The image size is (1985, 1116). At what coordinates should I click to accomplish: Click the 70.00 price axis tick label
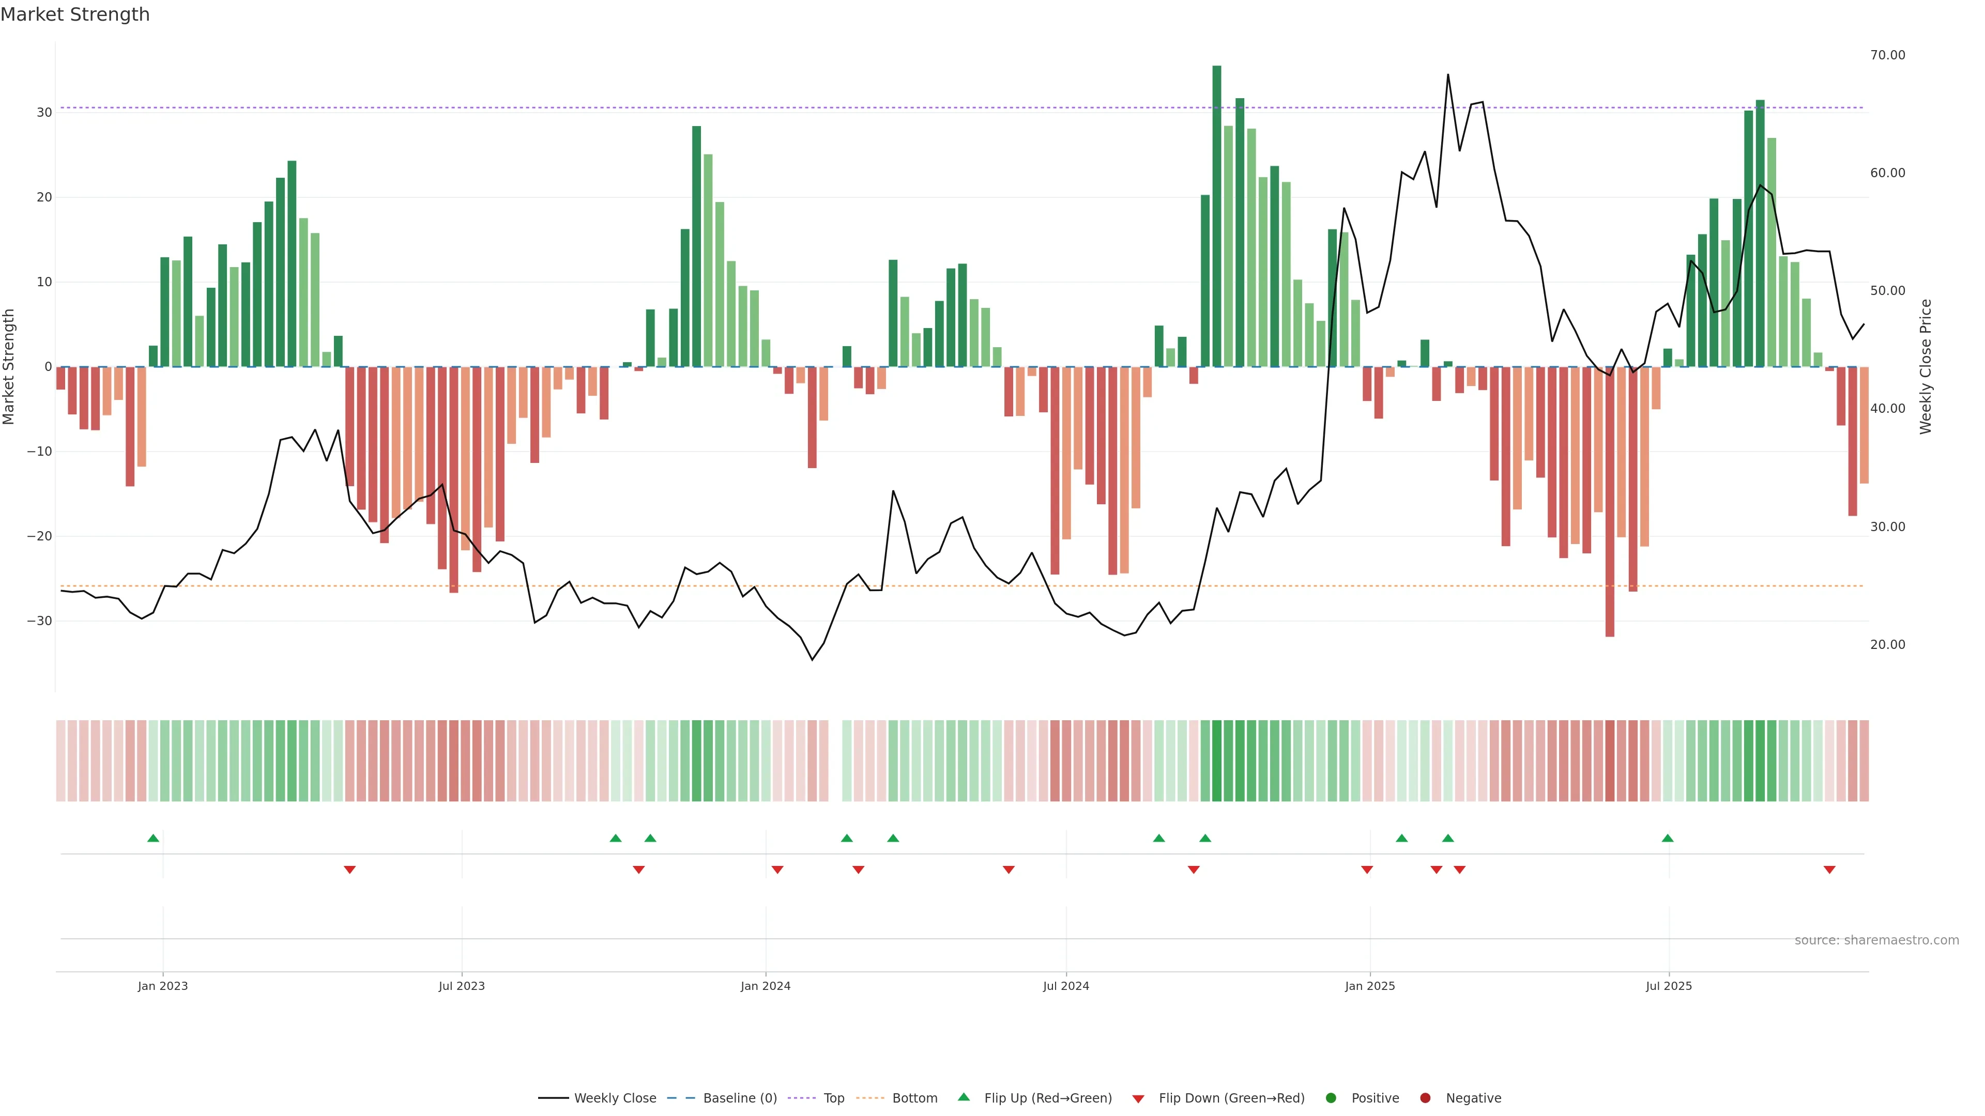click(x=1887, y=55)
